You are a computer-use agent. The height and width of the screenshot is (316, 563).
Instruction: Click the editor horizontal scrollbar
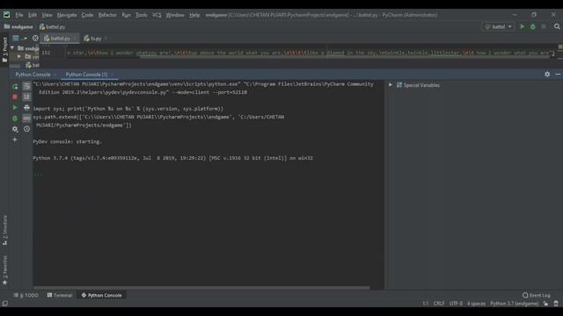click(x=345, y=57)
